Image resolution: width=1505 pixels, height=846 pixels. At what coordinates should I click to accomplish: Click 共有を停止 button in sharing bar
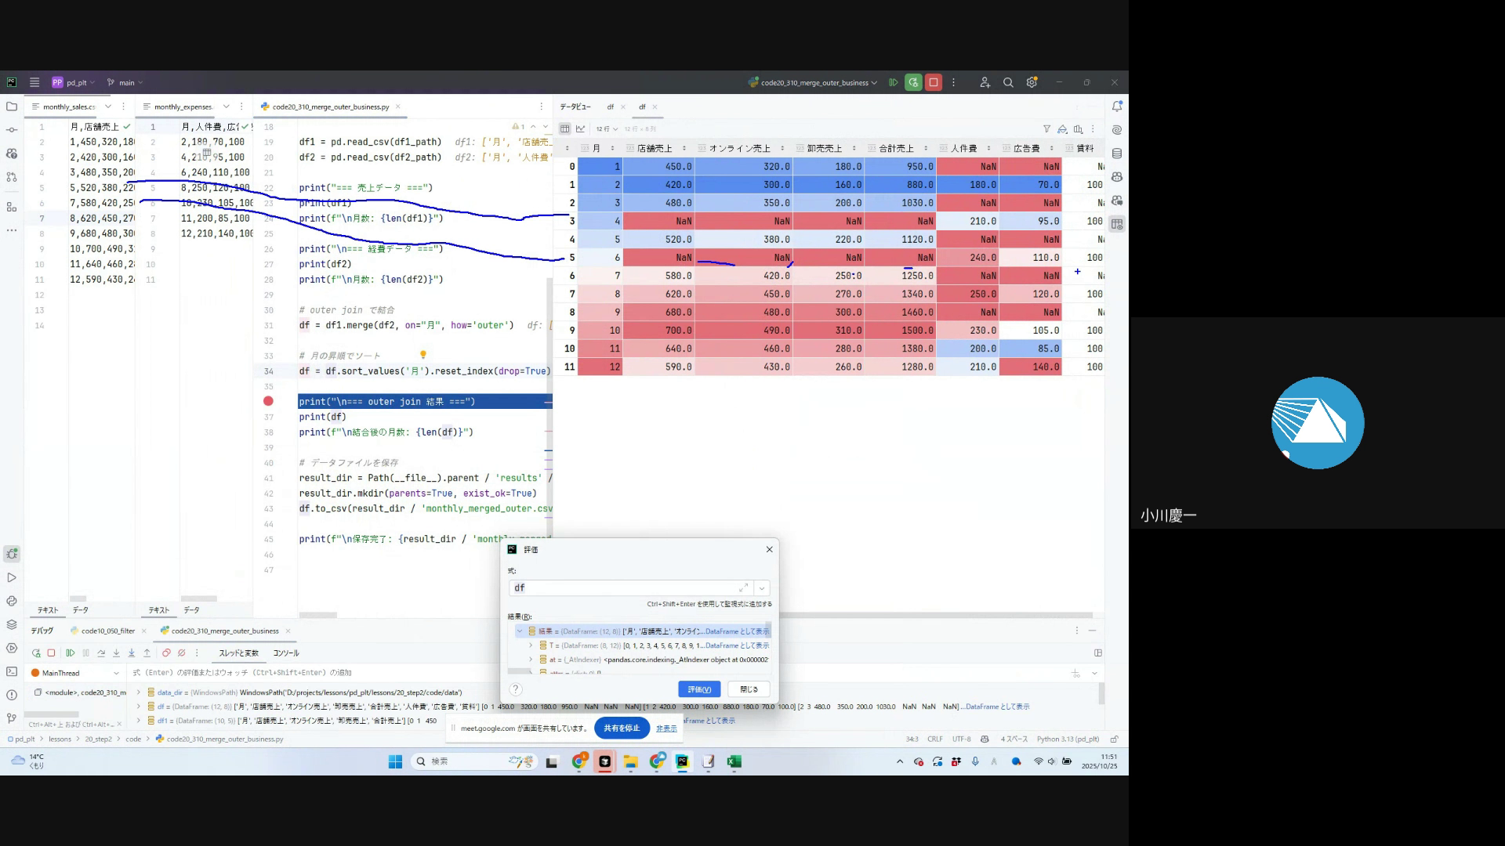pos(622,728)
